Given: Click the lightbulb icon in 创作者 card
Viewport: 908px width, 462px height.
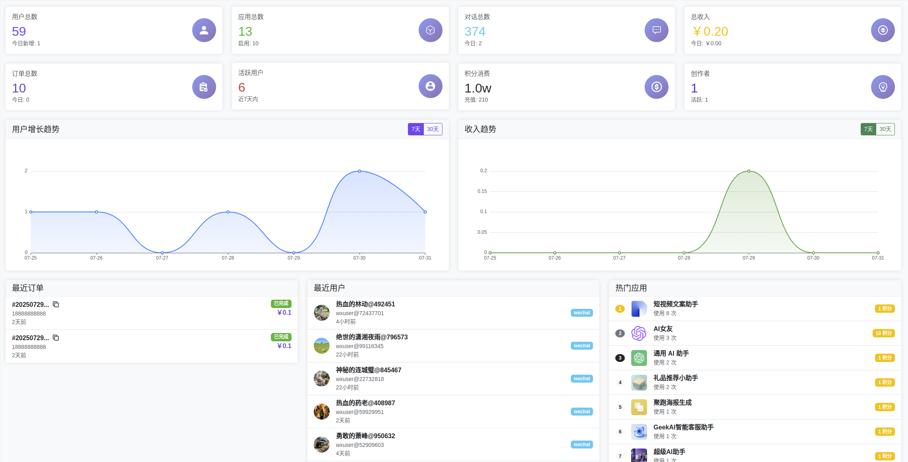Looking at the screenshot, I should click(x=883, y=87).
